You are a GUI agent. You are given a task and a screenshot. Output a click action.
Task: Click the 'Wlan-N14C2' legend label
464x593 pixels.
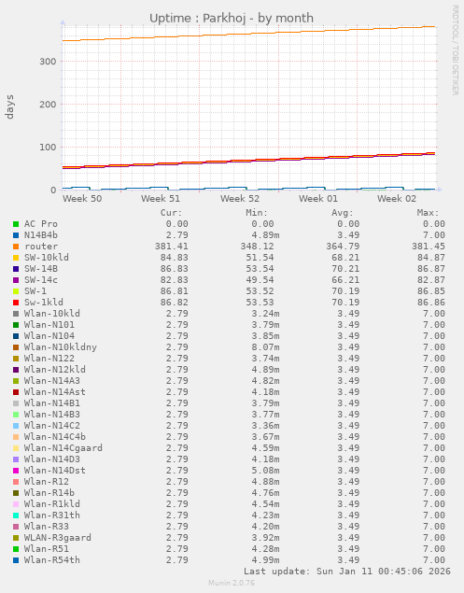(x=52, y=426)
